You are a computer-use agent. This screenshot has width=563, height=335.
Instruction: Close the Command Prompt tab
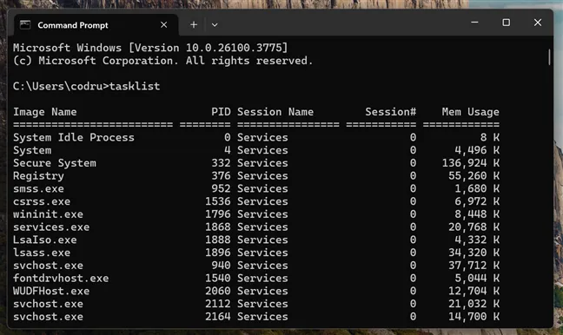163,25
